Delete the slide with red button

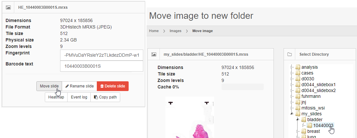point(113,86)
